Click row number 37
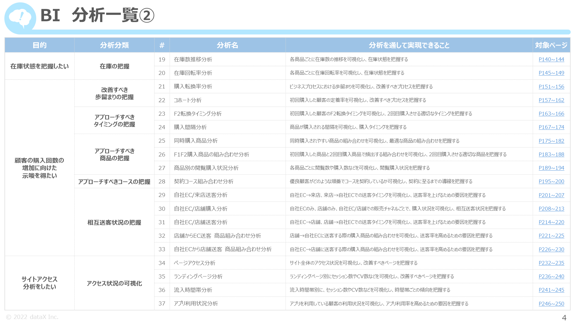Viewport: 575px width, 323px height. point(162,303)
